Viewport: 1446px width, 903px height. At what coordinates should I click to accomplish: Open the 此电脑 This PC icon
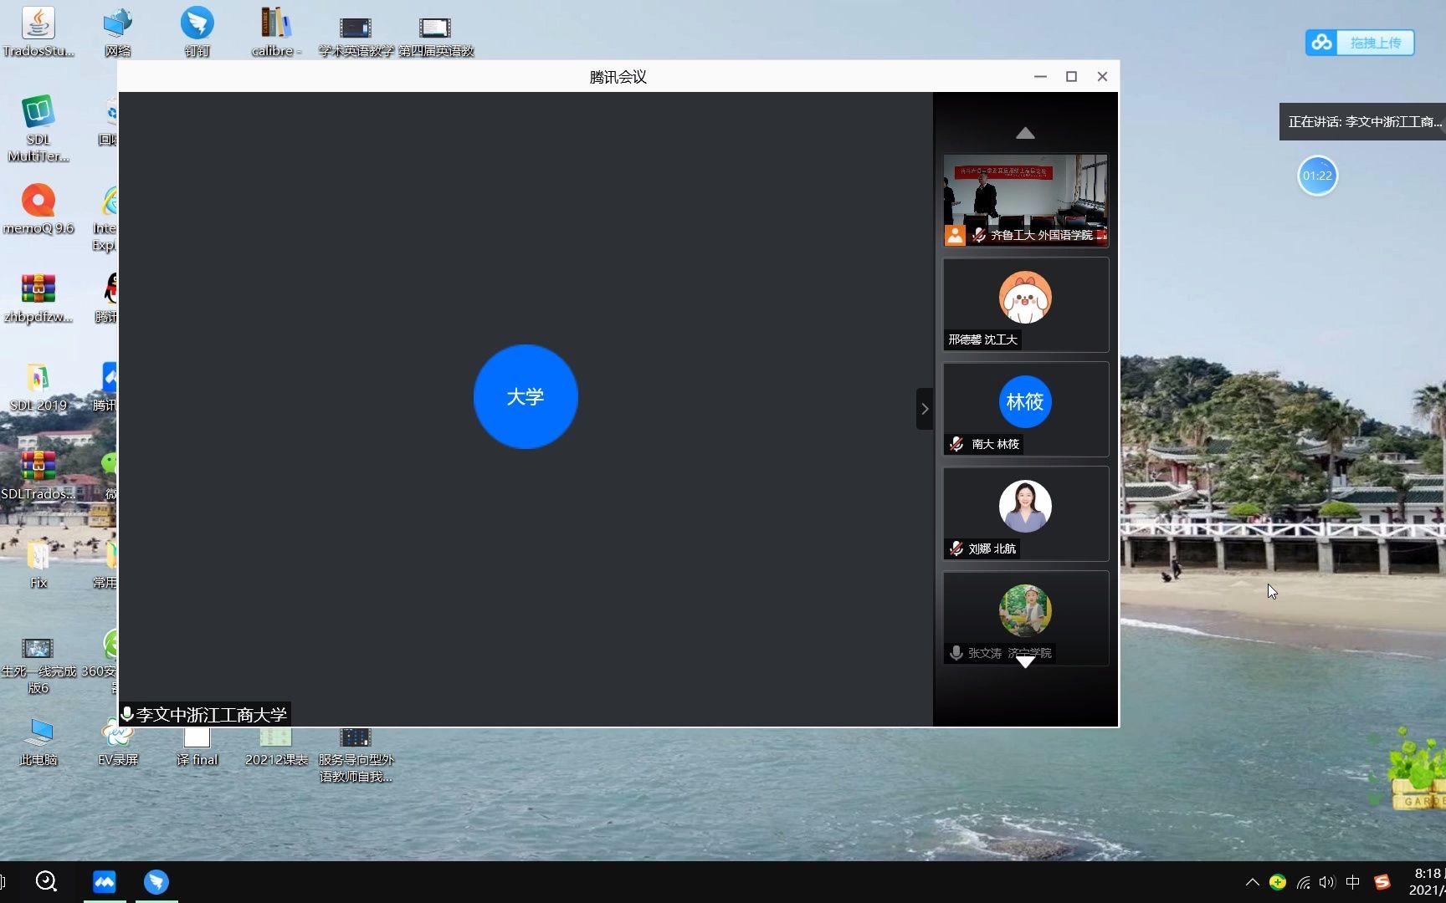[38, 741]
